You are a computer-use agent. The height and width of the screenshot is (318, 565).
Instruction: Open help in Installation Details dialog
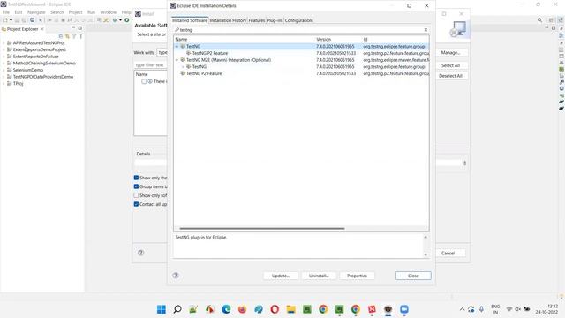click(x=176, y=276)
